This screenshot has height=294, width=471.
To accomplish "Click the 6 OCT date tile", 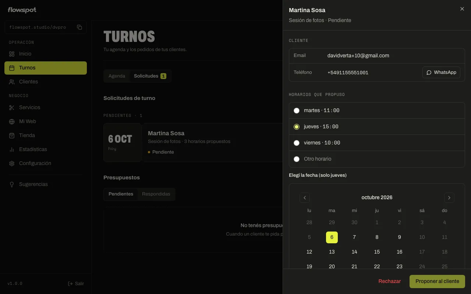I will 123,143.
